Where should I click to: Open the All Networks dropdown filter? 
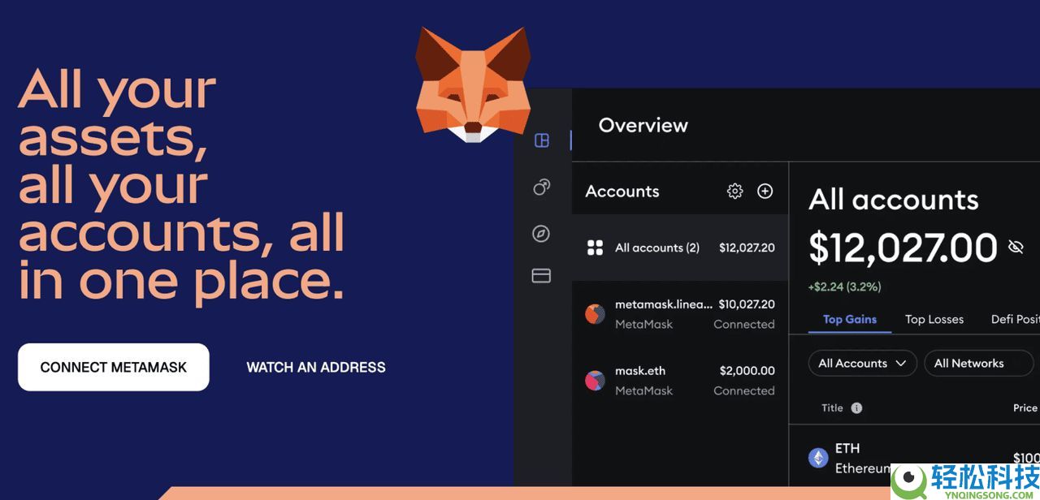tap(978, 363)
